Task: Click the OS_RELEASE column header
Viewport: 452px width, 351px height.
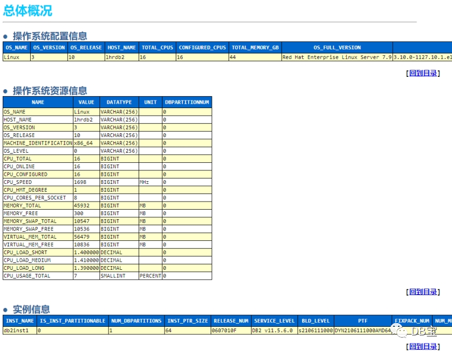Action: point(86,48)
